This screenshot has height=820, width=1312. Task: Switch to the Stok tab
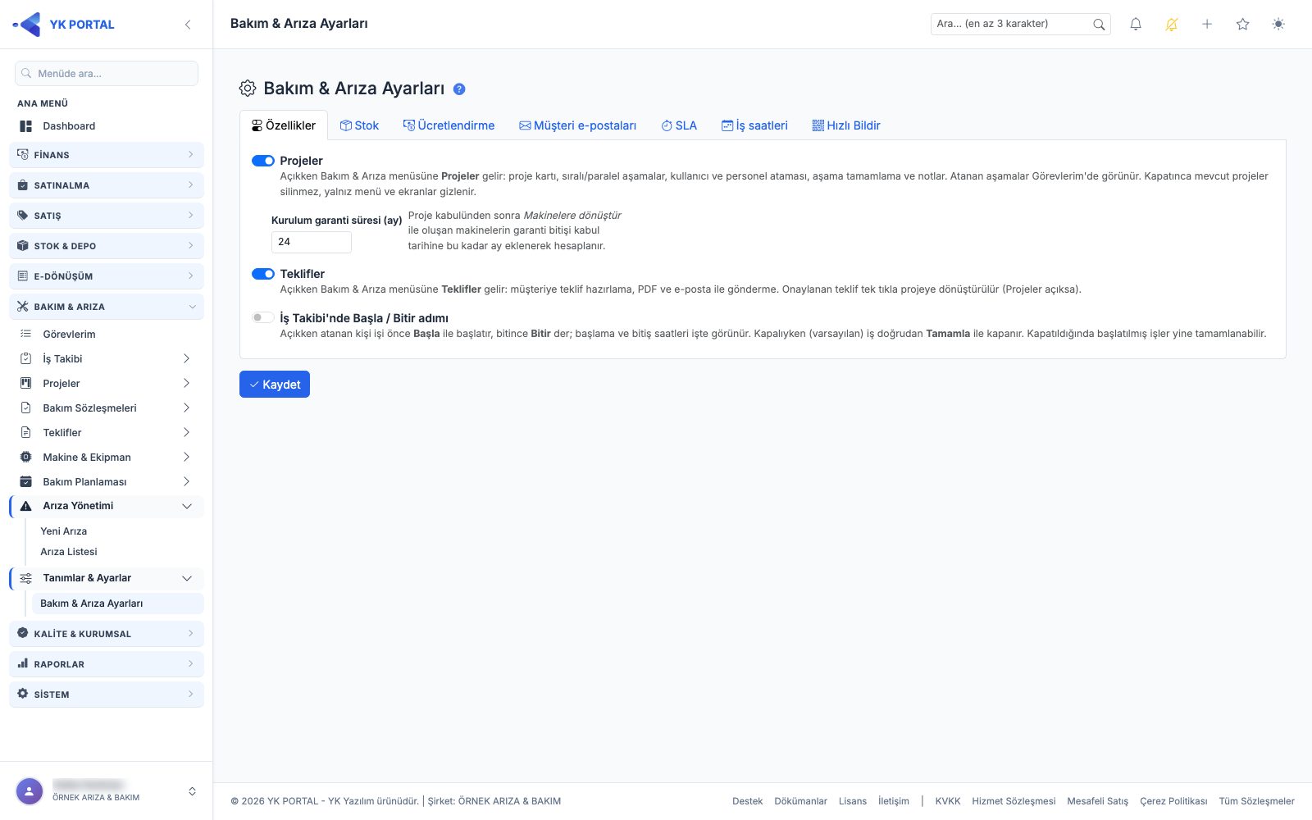tap(359, 125)
